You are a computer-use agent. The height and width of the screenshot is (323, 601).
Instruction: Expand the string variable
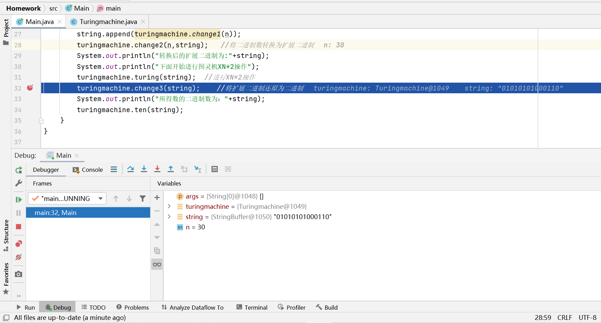169,217
